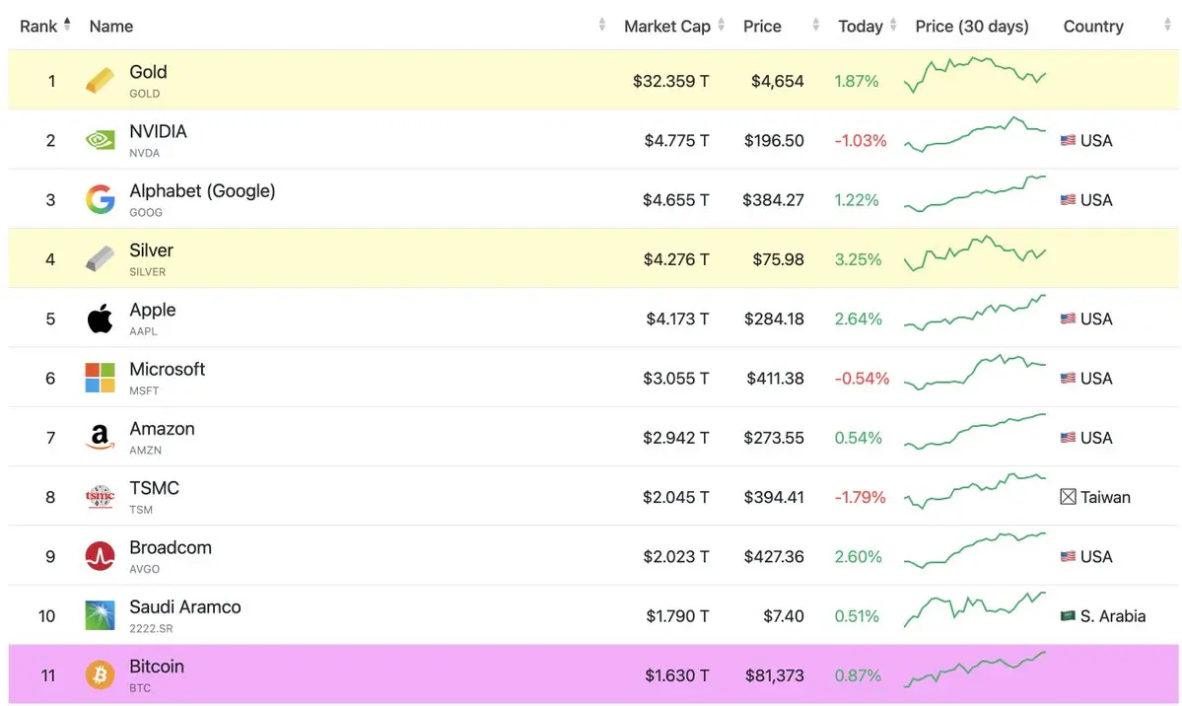
Task: Sort by Today column arrows
Action: [x=893, y=25]
